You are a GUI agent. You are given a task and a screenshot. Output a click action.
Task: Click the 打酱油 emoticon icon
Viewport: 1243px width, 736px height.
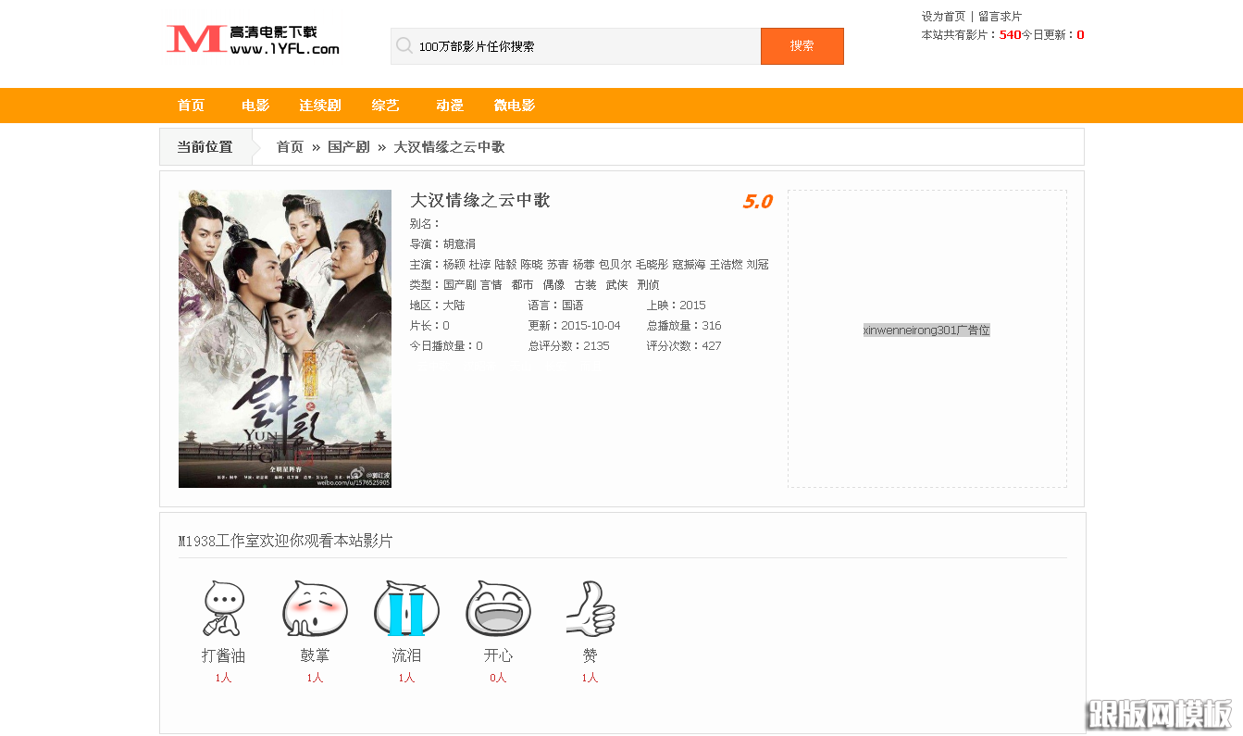[x=223, y=608]
